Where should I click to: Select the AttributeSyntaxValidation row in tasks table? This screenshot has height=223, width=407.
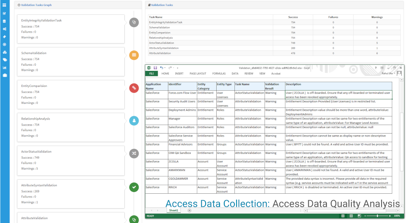(274, 48)
